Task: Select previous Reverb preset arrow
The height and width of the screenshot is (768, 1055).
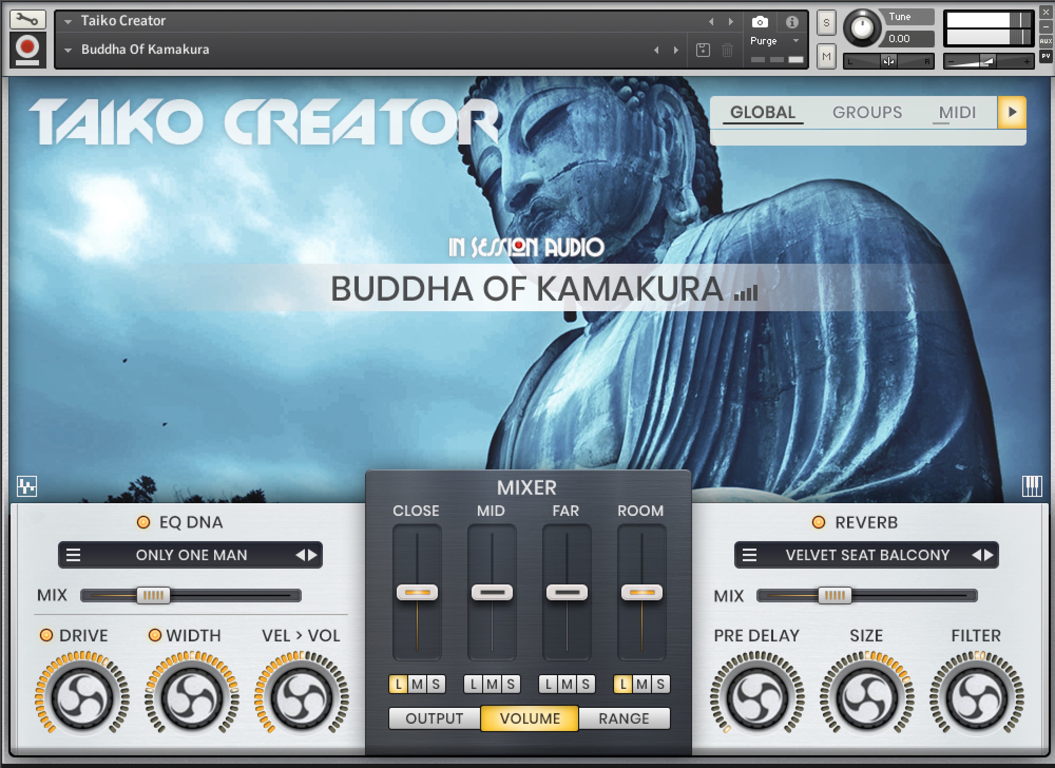Action: coord(976,555)
